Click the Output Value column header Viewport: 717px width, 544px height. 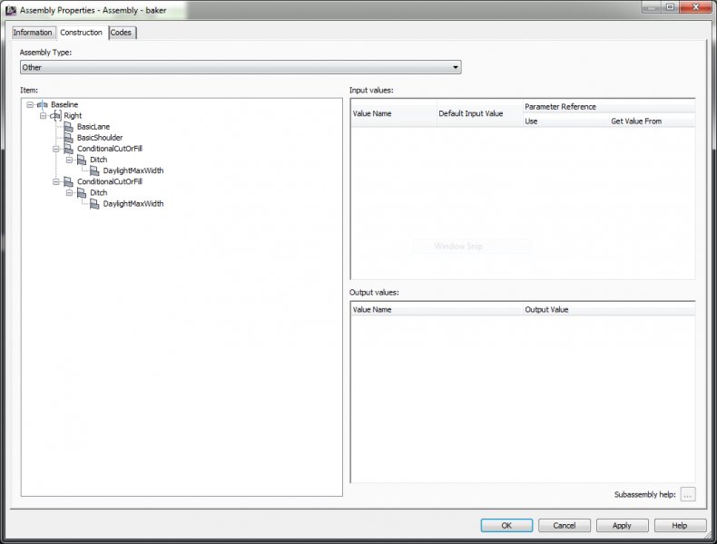click(x=609, y=310)
